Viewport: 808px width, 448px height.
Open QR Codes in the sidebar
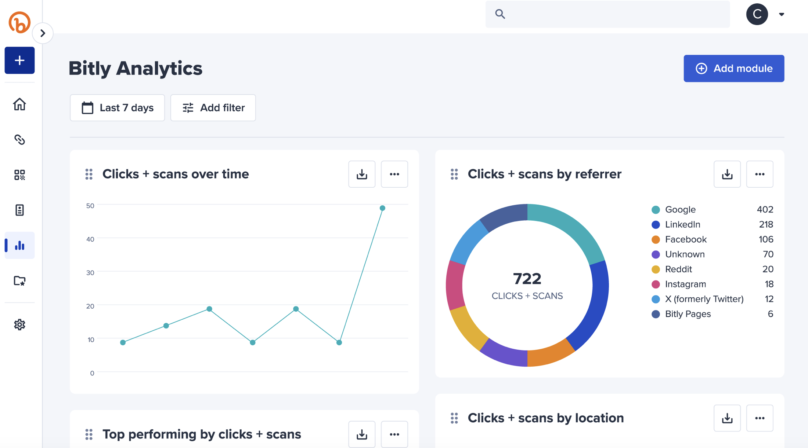pyautogui.click(x=19, y=175)
